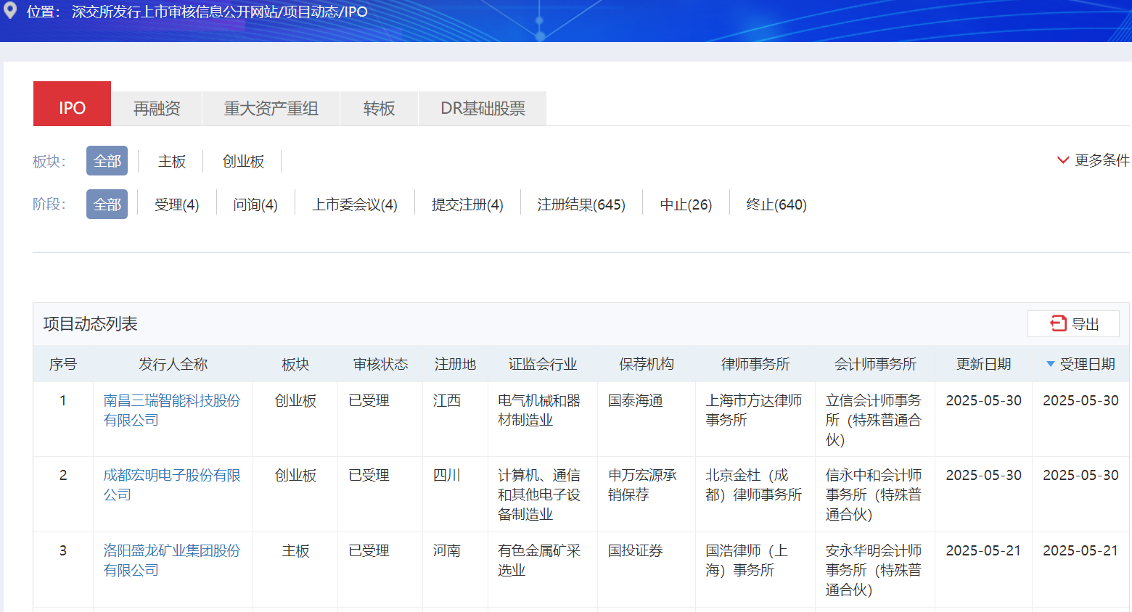Filter board by 主板
This screenshot has width=1132, height=612.
coord(172,161)
